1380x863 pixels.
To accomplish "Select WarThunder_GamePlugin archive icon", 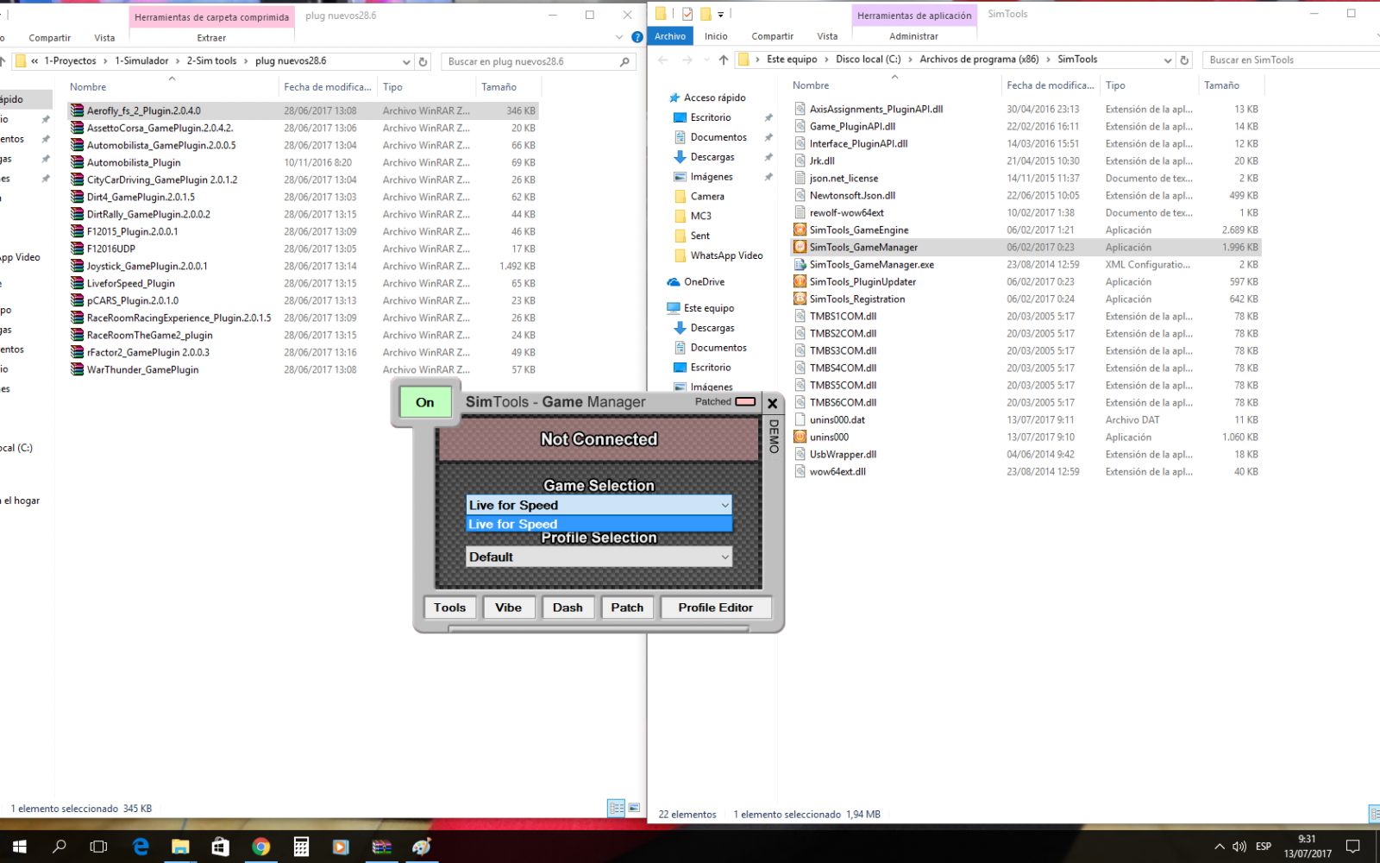I will pyautogui.click(x=77, y=369).
